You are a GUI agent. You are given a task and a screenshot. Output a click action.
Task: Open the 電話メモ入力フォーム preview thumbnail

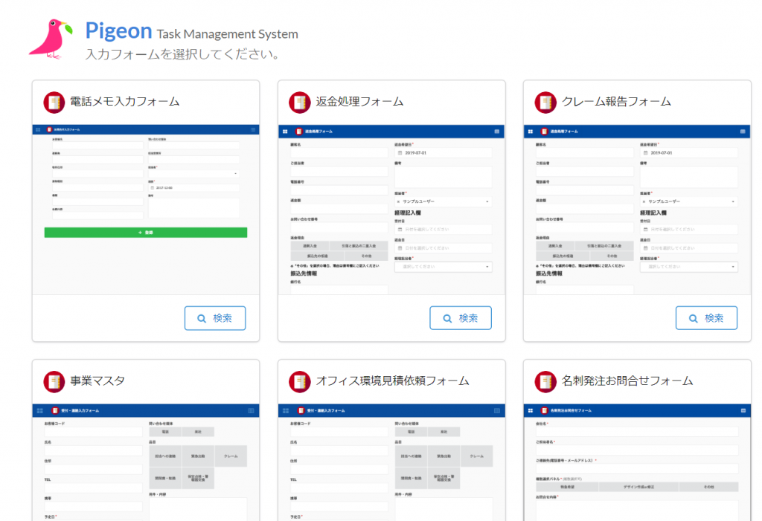146,210
